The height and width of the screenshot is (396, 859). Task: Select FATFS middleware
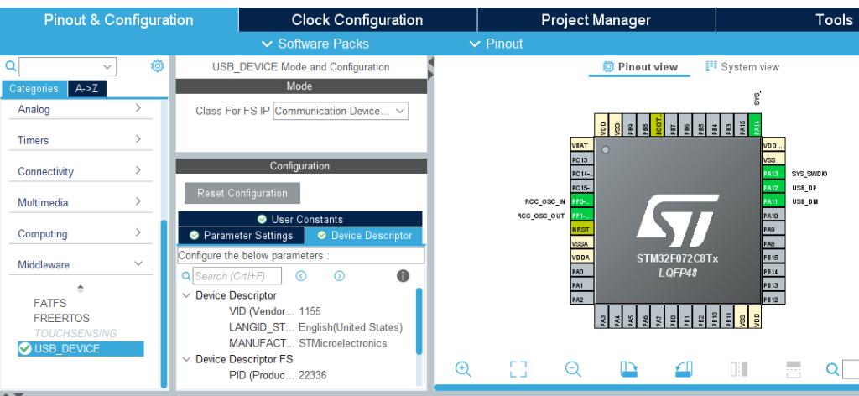pos(49,303)
